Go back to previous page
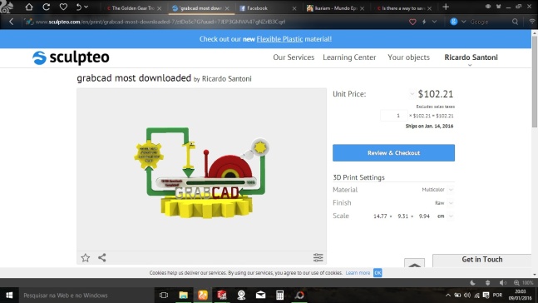538x303 pixels. (11, 22)
